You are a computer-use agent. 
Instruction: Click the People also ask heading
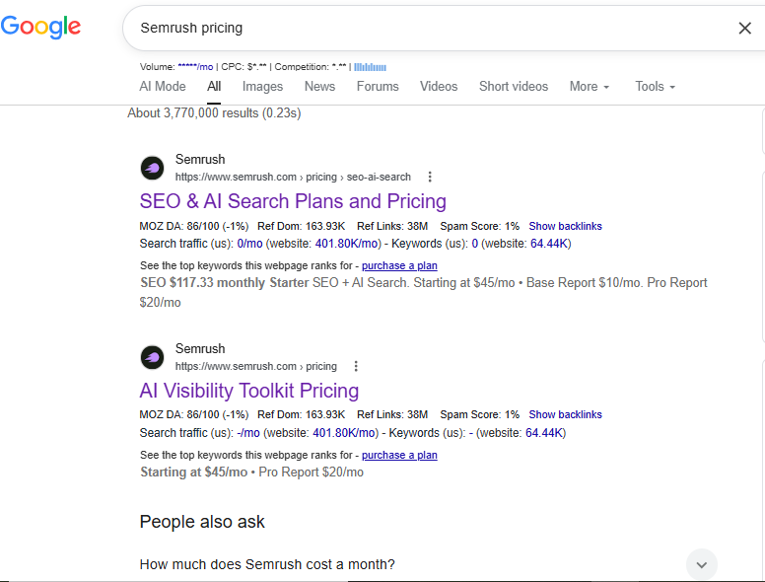click(x=202, y=522)
